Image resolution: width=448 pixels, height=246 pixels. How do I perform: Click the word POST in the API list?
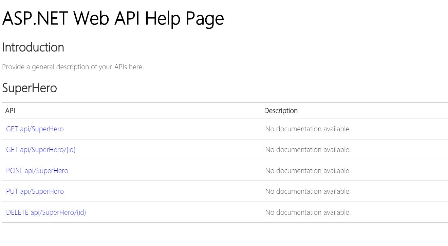click(x=14, y=171)
